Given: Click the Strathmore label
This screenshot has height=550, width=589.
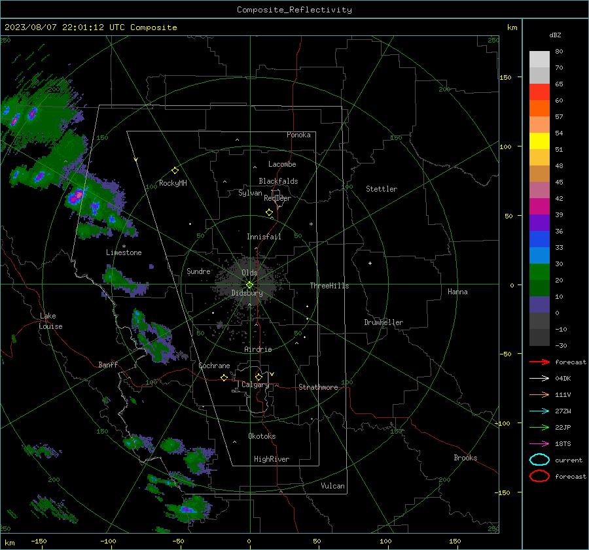Looking at the screenshot, I should pos(318,387).
